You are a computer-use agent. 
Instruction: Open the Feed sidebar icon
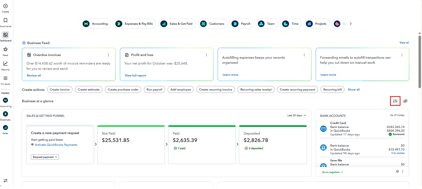(x=5, y=49)
